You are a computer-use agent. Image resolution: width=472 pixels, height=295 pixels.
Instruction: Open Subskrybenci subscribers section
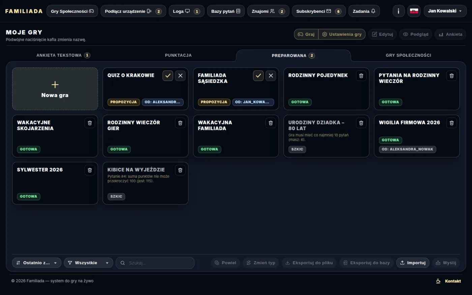click(x=319, y=11)
